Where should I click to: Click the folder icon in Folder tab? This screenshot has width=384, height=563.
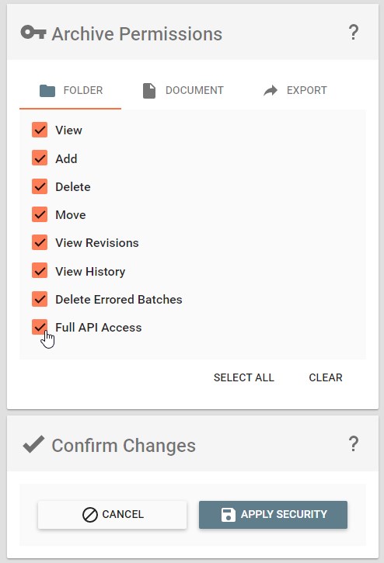click(47, 91)
